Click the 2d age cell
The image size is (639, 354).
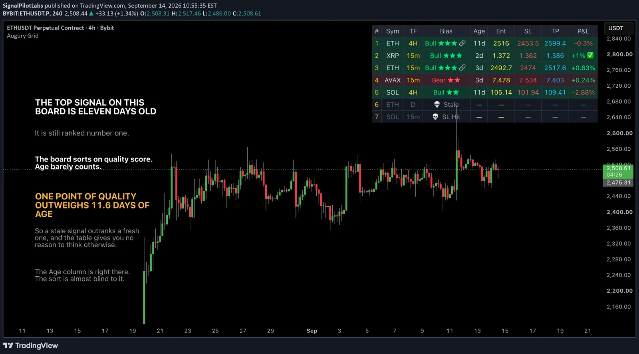coord(479,56)
